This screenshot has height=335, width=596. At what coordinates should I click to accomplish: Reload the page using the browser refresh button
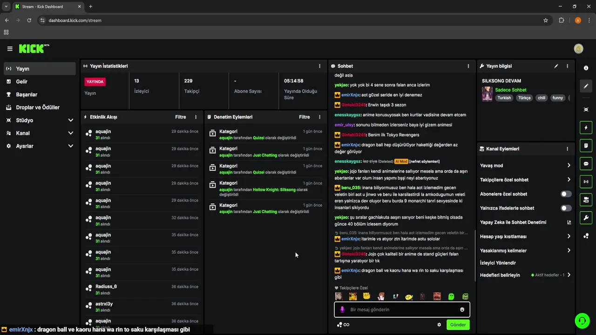29,20
